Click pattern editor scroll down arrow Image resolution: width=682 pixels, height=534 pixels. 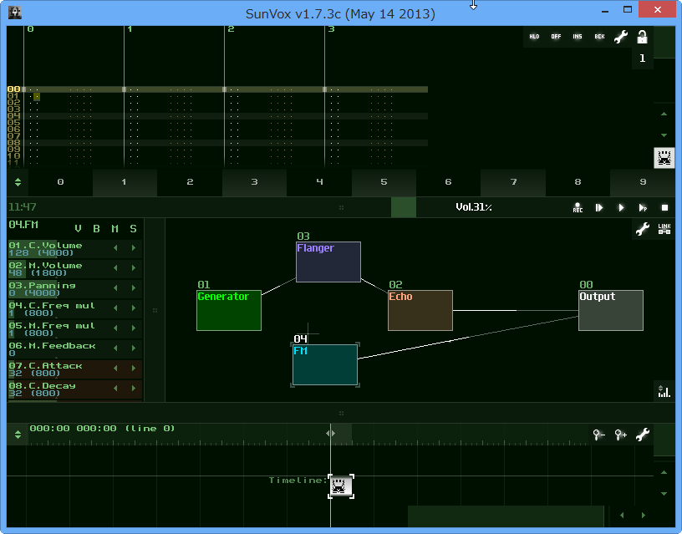[x=664, y=135]
